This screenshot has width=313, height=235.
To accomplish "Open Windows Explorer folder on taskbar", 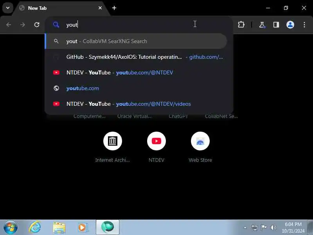I will click(59, 228).
